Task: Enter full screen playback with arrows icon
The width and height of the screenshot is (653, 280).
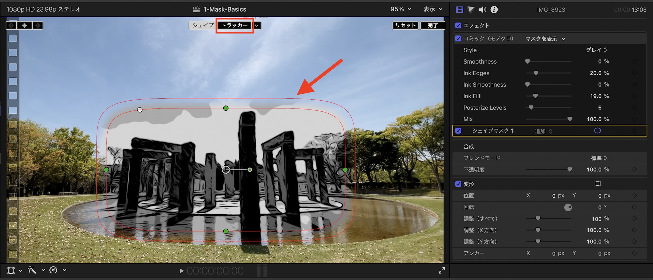Action: click(442, 271)
